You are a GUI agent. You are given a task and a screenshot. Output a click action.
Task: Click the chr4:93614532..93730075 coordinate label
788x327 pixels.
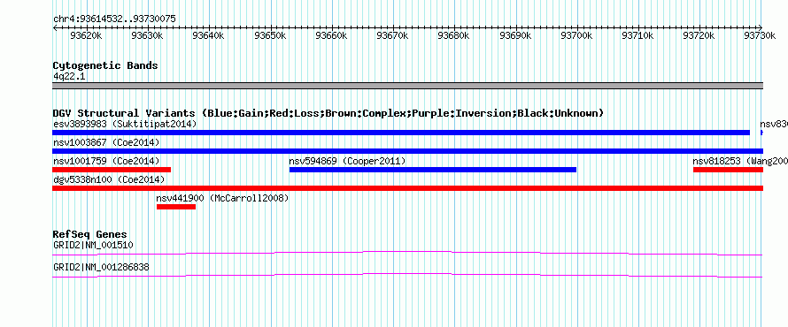pos(114,19)
